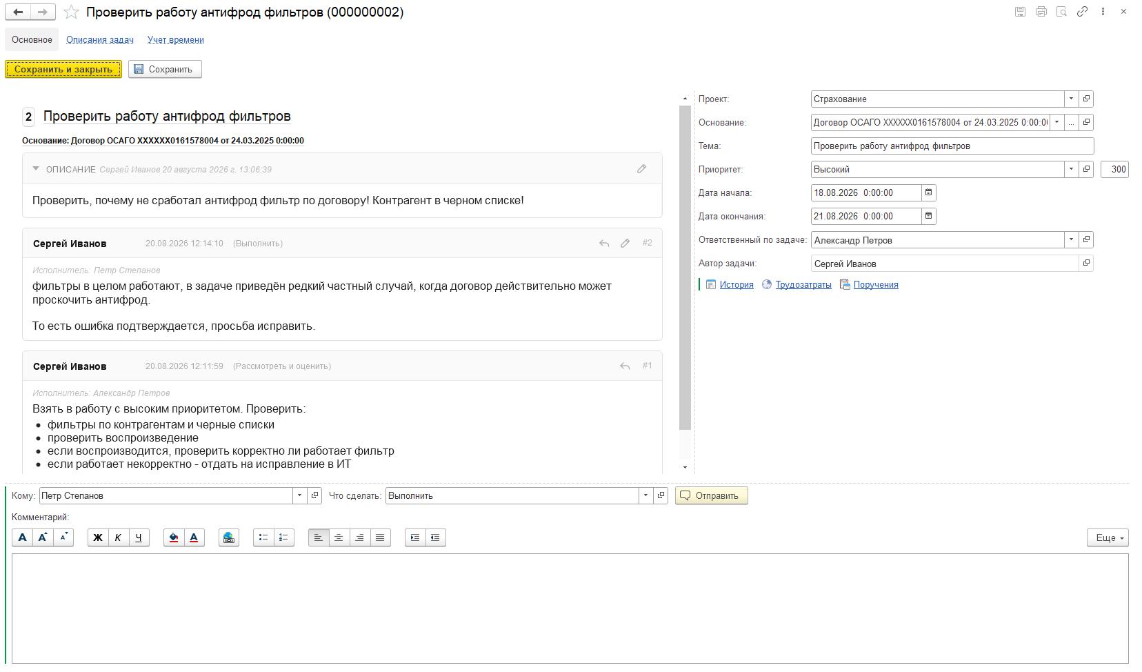Image resolution: width=1142 pixels, height=672 pixels.
Task: Reply to comment #2 with arrow icon
Action: (x=604, y=243)
